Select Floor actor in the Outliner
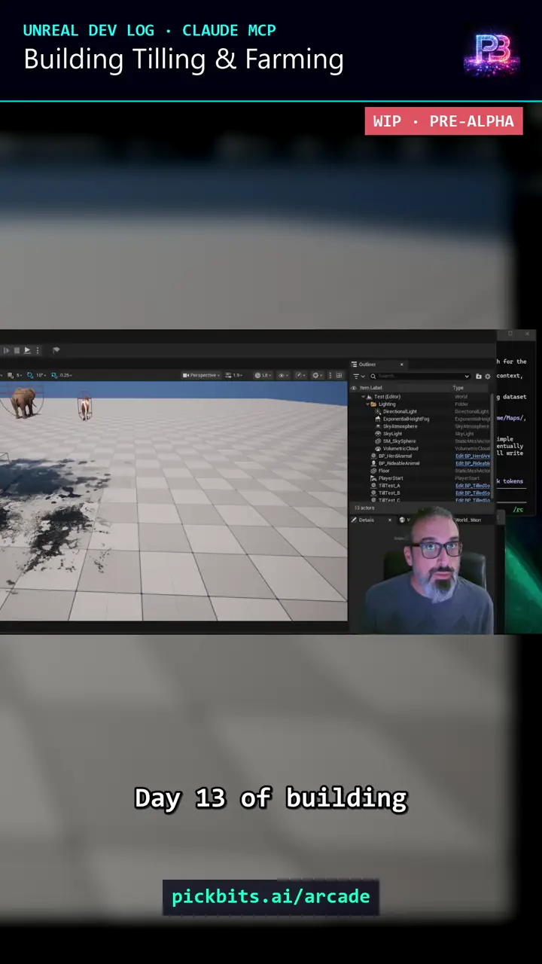The image size is (542, 964). [x=384, y=471]
